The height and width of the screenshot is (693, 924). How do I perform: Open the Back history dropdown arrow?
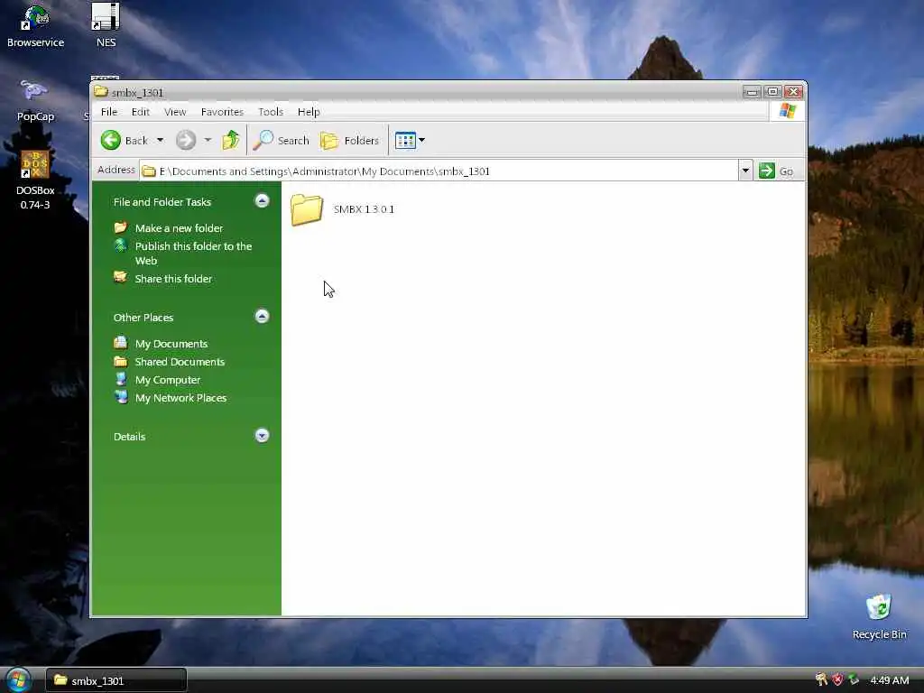point(160,140)
